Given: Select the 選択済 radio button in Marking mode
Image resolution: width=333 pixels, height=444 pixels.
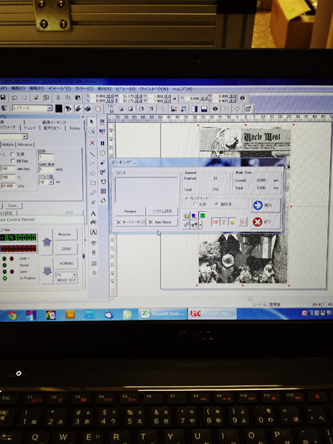Looking at the screenshot, I should coord(217,204).
